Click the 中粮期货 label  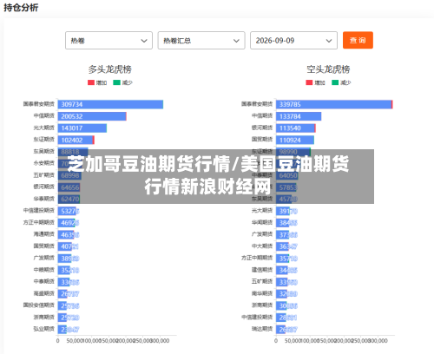point(44,270)
